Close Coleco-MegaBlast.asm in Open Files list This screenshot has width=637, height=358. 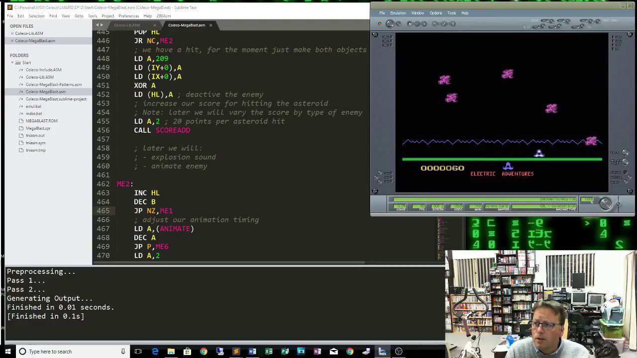coord(11,41)
